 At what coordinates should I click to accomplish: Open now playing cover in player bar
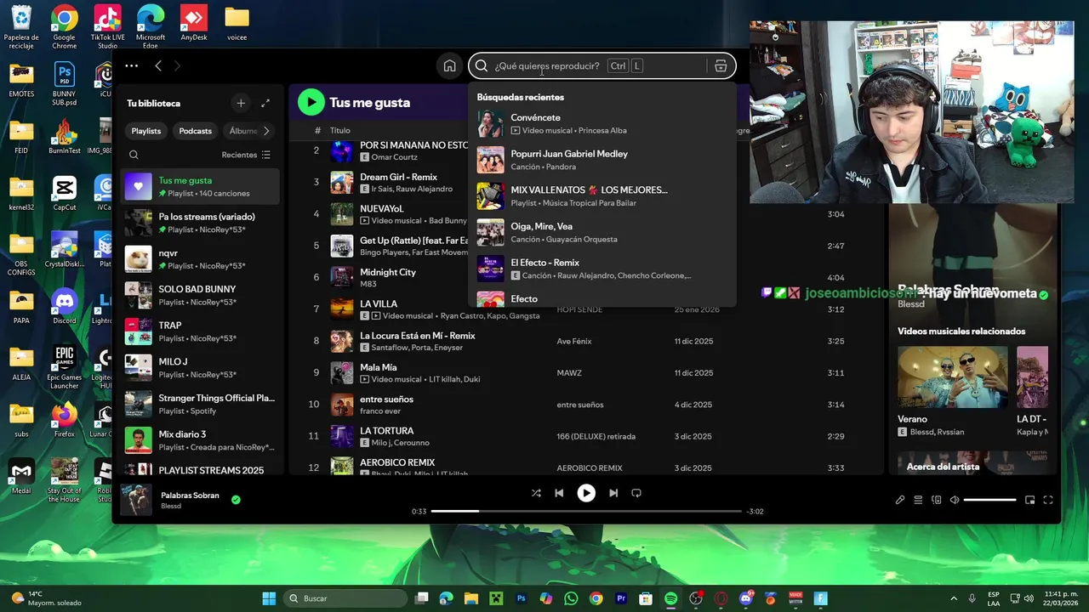click(x=136, y=500)
